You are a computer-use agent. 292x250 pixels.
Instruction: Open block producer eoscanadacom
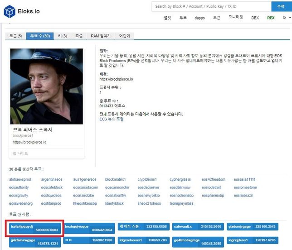point(86,187)
